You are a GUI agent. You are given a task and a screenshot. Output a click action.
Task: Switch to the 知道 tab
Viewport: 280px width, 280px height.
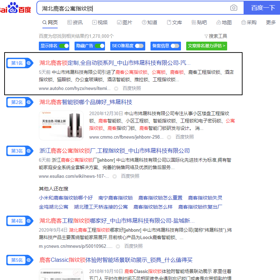pos(149,22)
